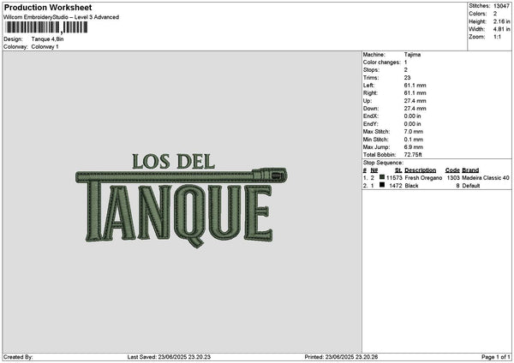Click the Max Jump value '6.9 mm'
This screenshot has height=363, width=514.
(x=414, y=147)
